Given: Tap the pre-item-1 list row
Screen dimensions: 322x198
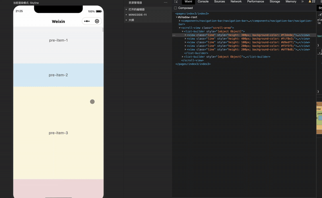Looking at the screenshot, I should 58,45.
